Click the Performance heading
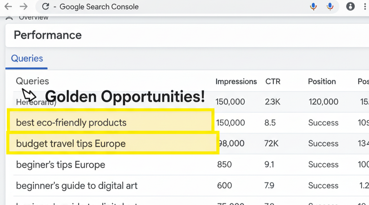This screenshot has width=369, height=205. [x=48, y=35]
